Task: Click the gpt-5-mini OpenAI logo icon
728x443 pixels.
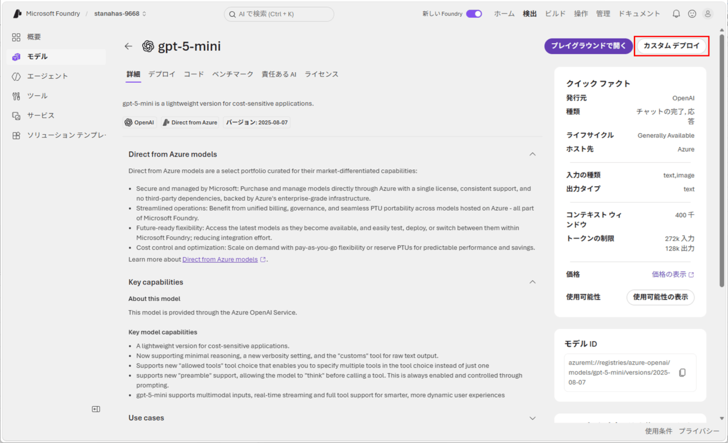Action: [148, 46]
